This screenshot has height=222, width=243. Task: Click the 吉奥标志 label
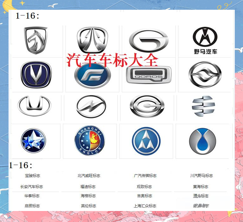pyautogui.click(x=145, y=196)
